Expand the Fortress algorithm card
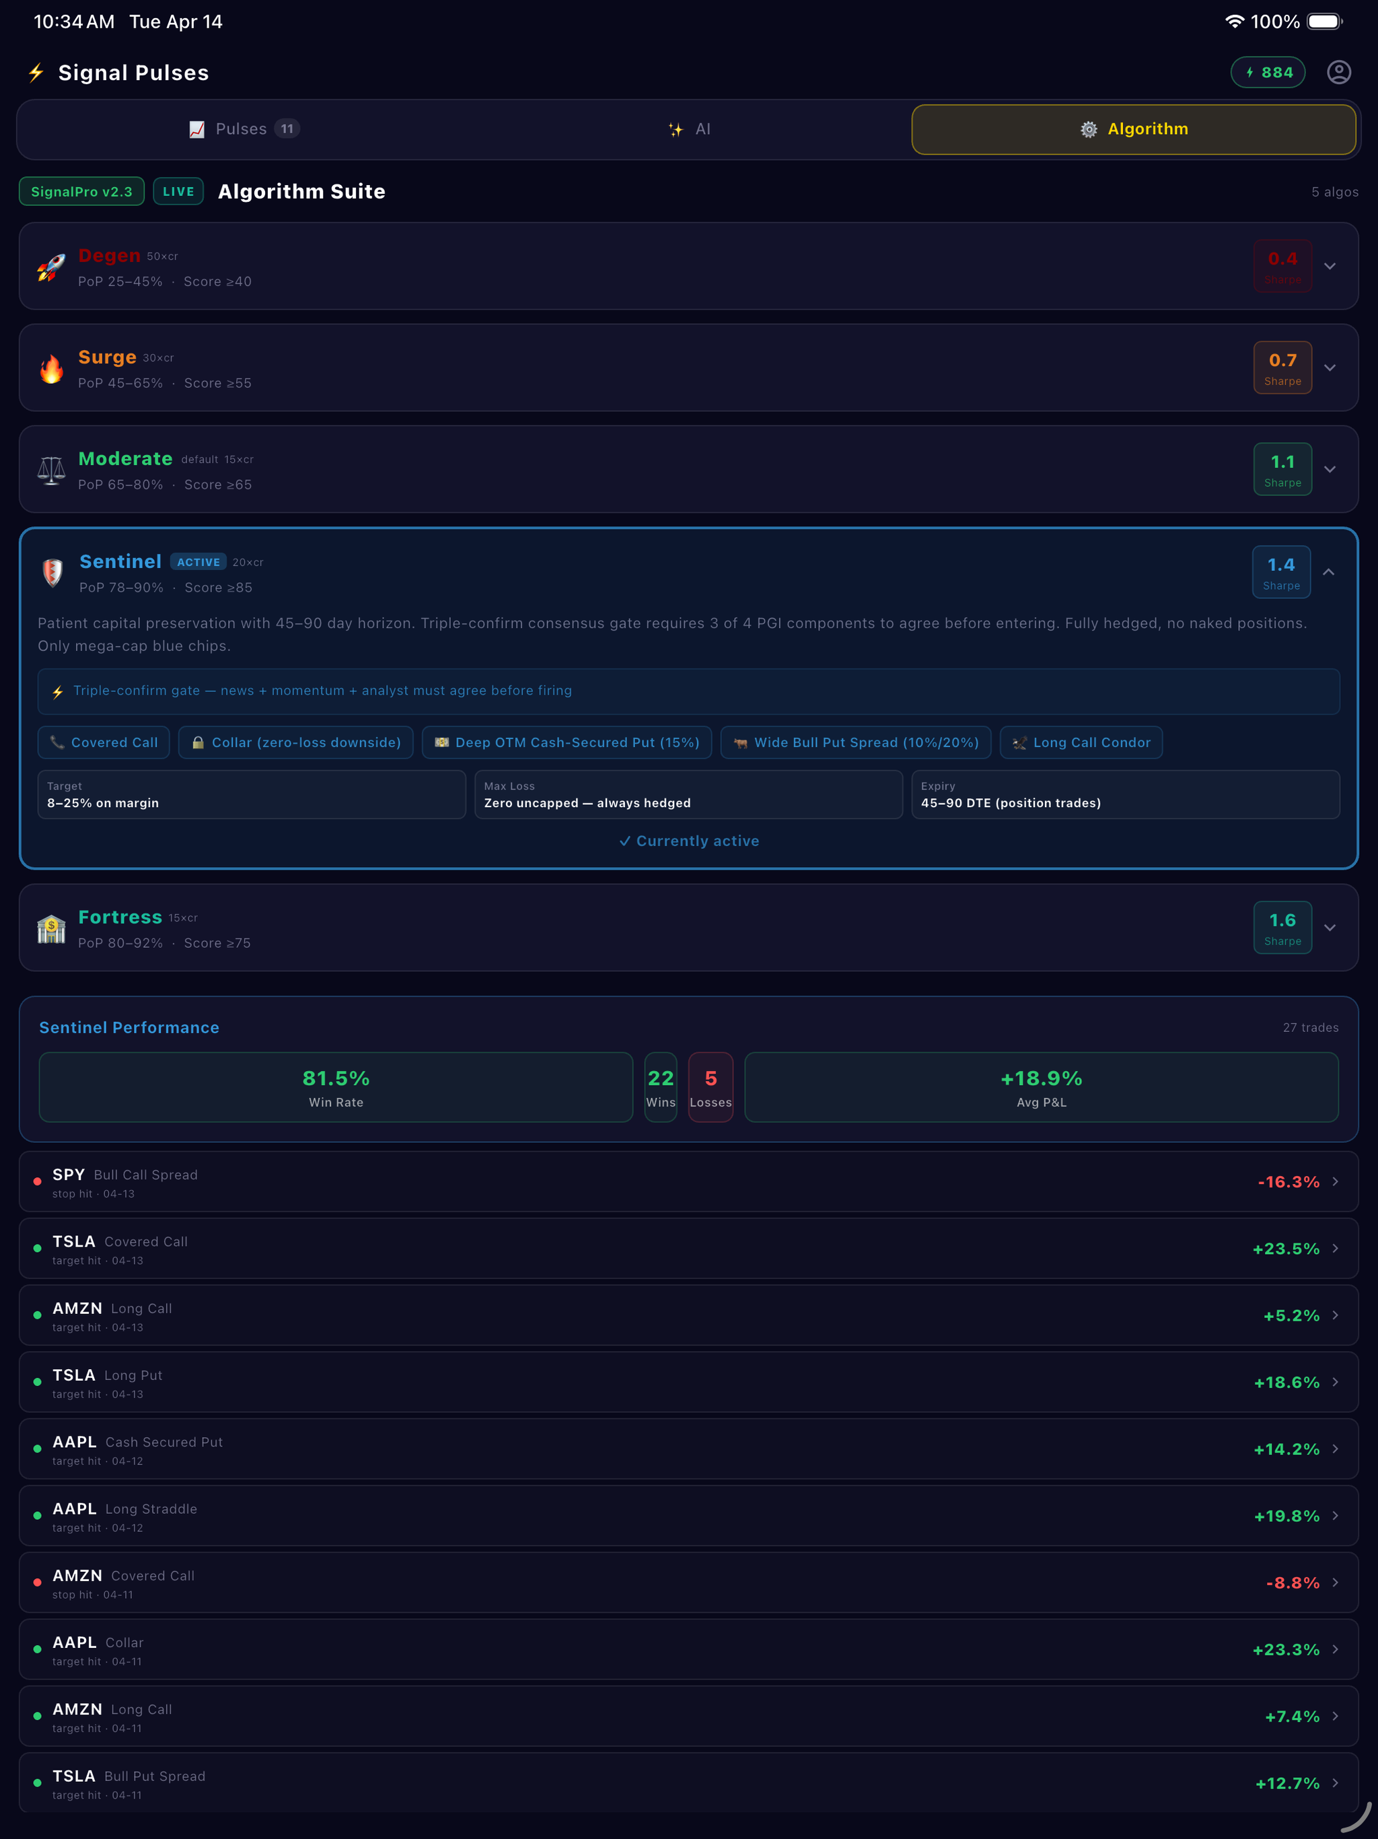The height and width of the screenshot is (1839, 1378). click(1329, 928)
